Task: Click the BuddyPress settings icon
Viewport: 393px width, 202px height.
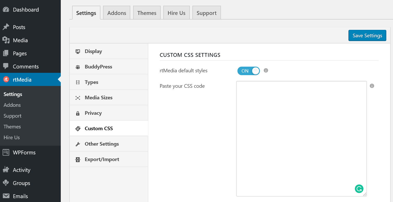Action: pos(78,67)
